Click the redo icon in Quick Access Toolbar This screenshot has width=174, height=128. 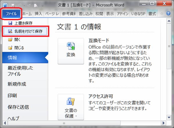pyautogui.click(x=29, y=5)
